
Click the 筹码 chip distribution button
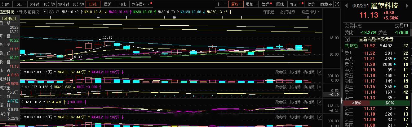[x=266, y=4]
